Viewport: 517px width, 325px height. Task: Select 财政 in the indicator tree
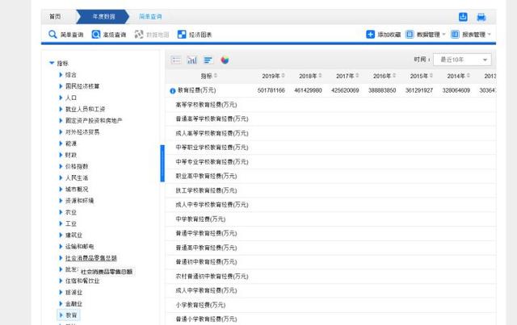click(x=71, y=155)
